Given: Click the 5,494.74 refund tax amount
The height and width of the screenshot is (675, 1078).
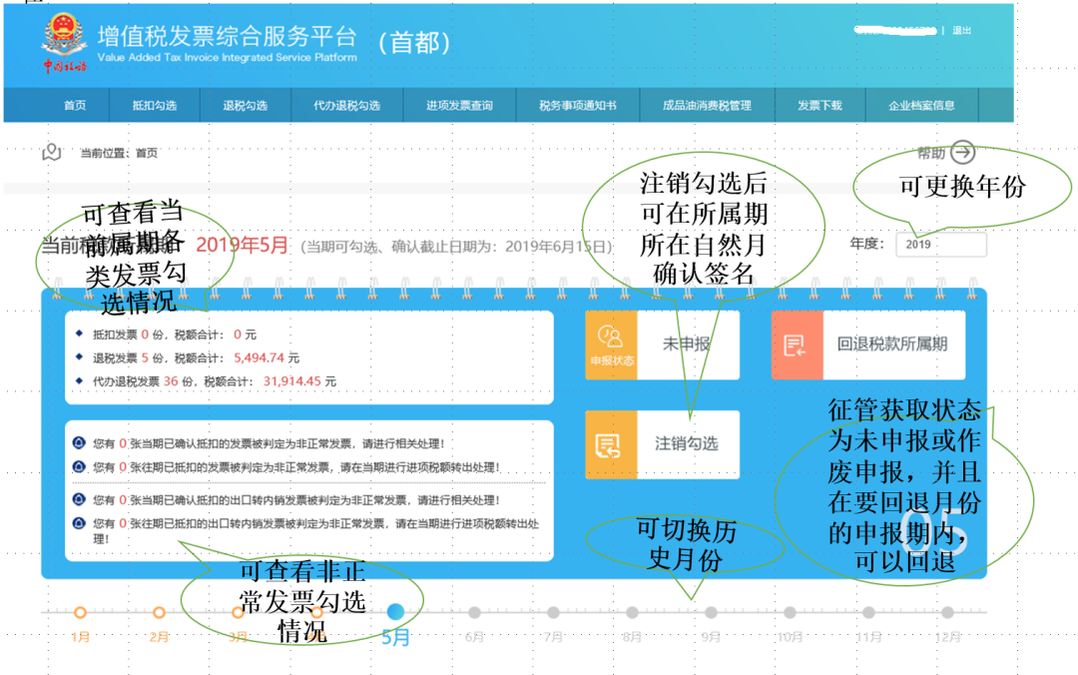Looking at the screenshot, I should coord(260,357).
